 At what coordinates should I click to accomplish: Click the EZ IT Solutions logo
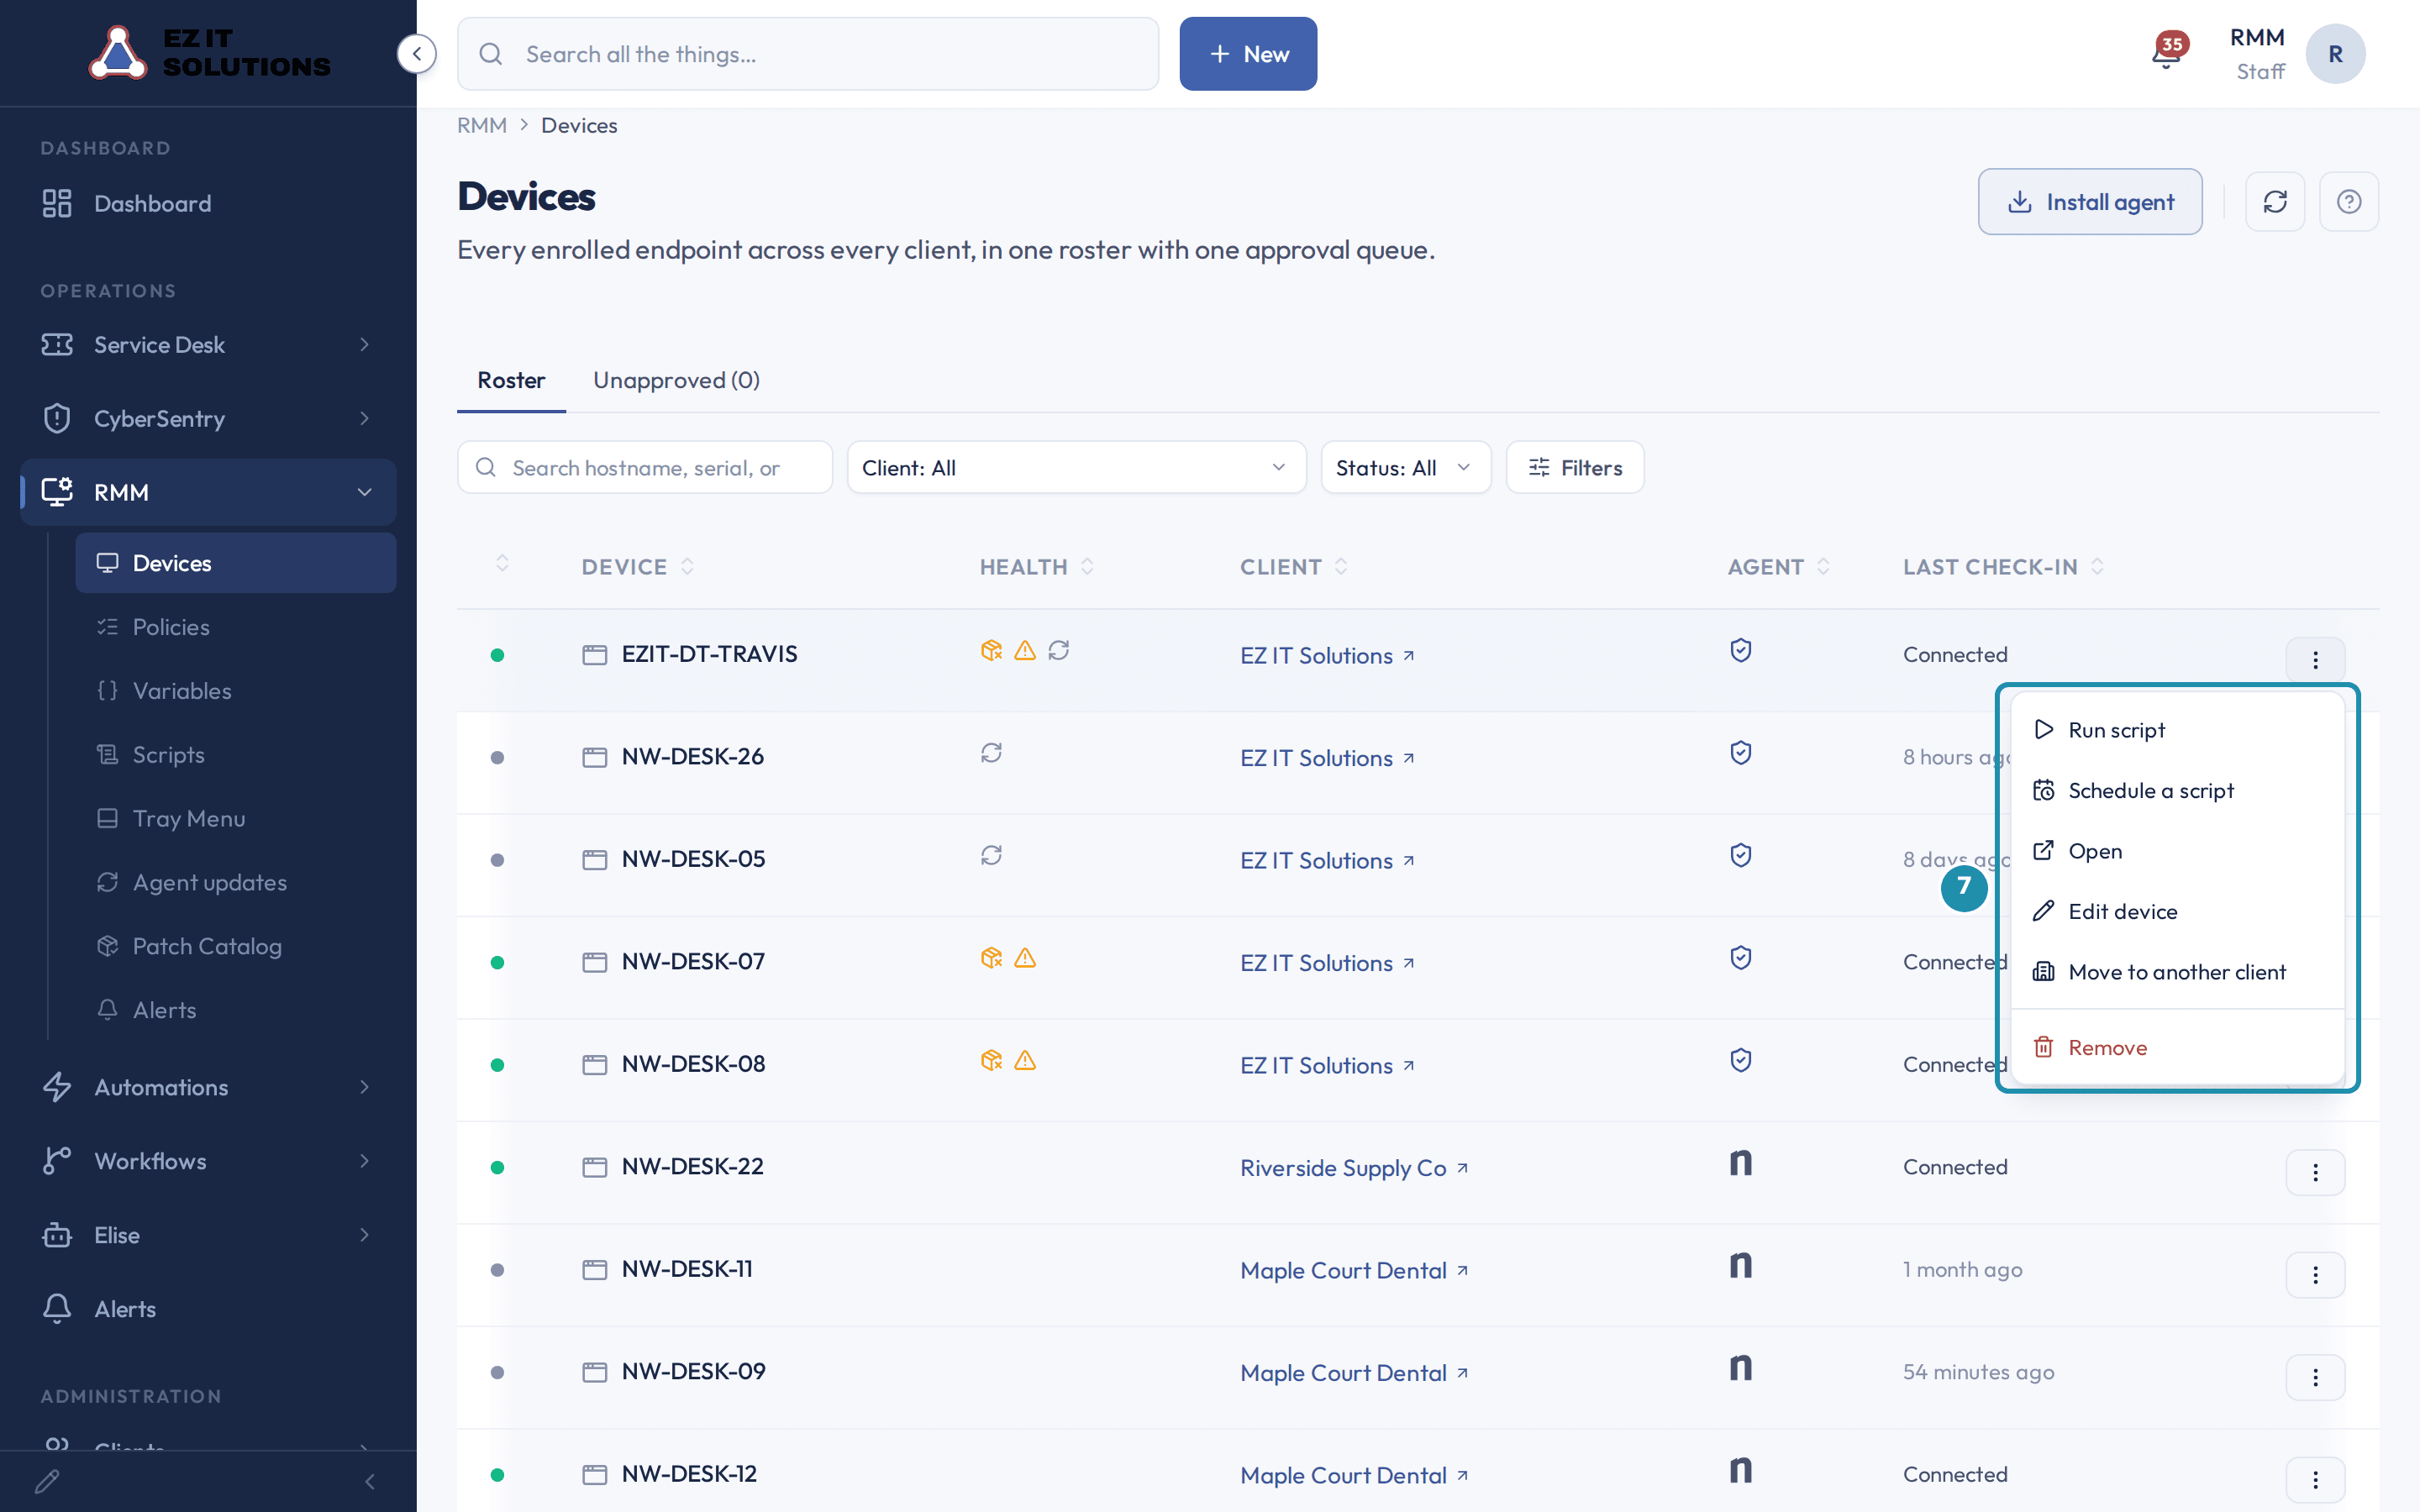[210, 53]
